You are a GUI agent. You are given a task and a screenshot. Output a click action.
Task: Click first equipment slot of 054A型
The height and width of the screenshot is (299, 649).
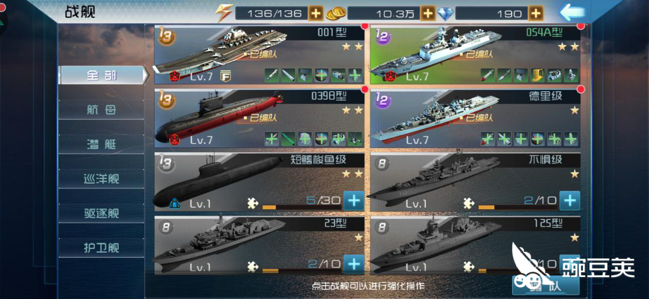click(488, 75)
